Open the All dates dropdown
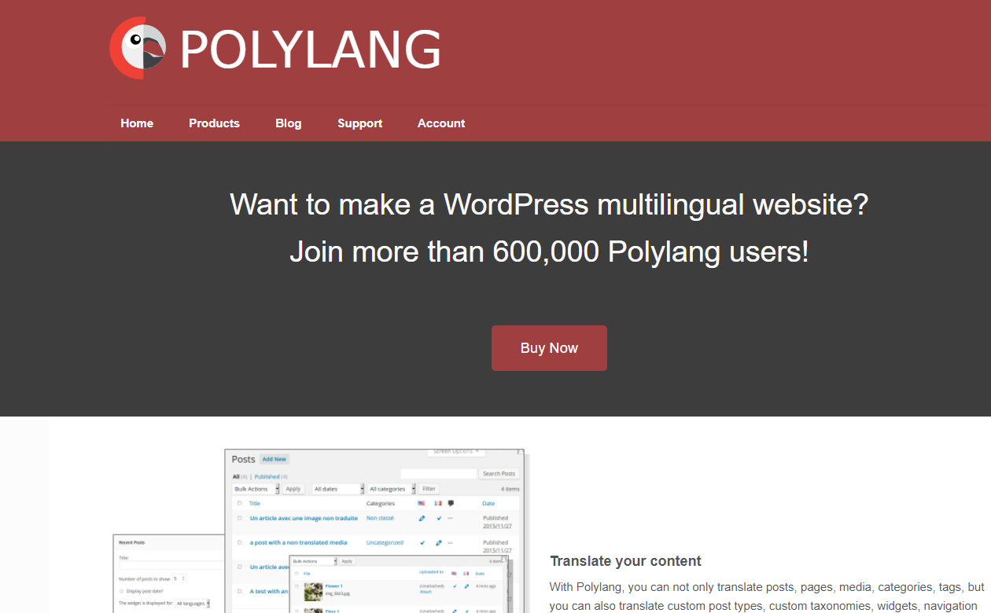The image size is (991, 613). pos(338,489)
